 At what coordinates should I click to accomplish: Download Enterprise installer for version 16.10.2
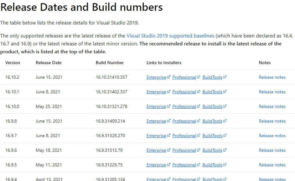point(156,77)
